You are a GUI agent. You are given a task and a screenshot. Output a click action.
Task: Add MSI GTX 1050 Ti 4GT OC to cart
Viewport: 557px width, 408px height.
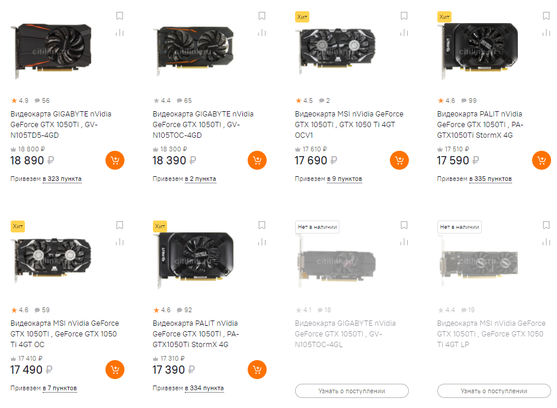click(114, 370)
